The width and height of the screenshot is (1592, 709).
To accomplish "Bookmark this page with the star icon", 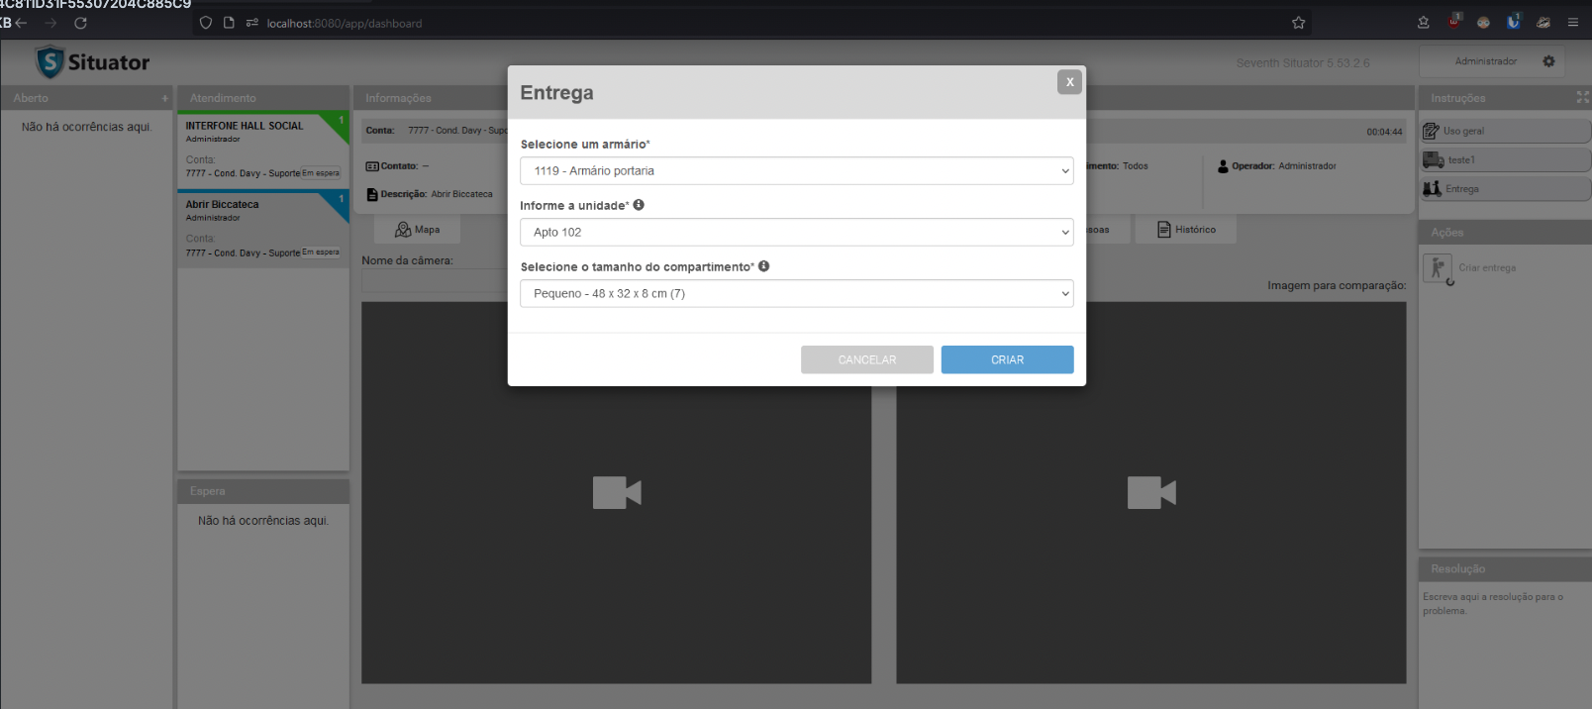I will [x=1298, y=23].
